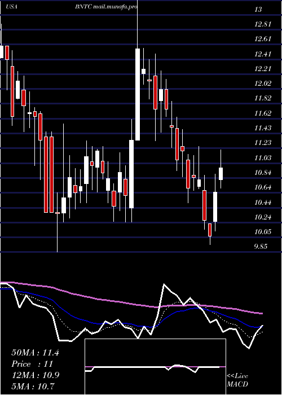Click the price axis label '11.62'
The height and width of the screenshot is (395, 282).
click(263, 113)
